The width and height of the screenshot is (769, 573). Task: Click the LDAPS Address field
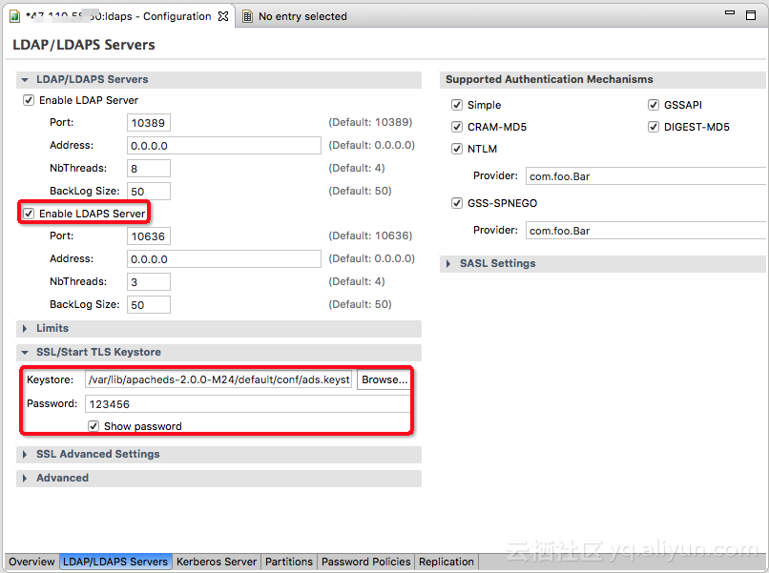tap(224, 258)
